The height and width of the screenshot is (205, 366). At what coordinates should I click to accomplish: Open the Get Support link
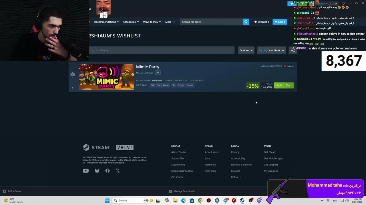pyautogui.click(x=271, y=165)
